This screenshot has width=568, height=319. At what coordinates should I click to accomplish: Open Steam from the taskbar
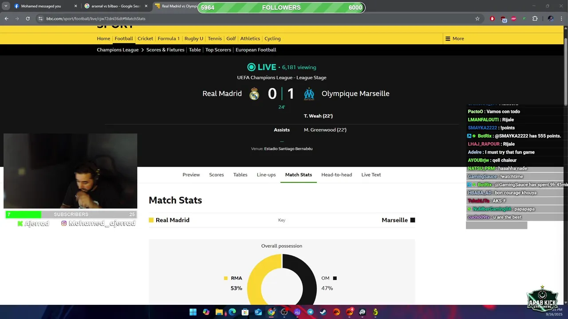tap(323, 312)
